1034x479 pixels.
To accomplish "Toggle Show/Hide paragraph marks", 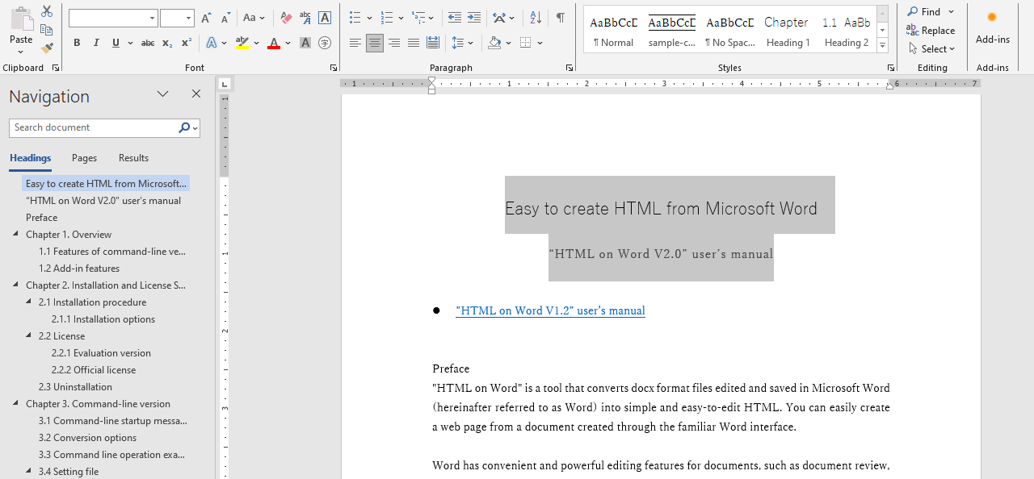I will coord(559,18).
